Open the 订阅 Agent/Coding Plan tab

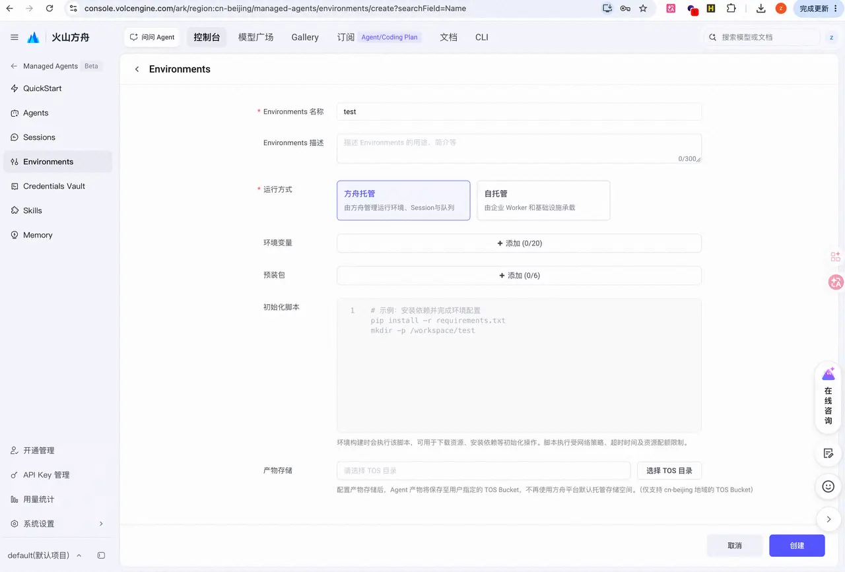pos(379,38)
